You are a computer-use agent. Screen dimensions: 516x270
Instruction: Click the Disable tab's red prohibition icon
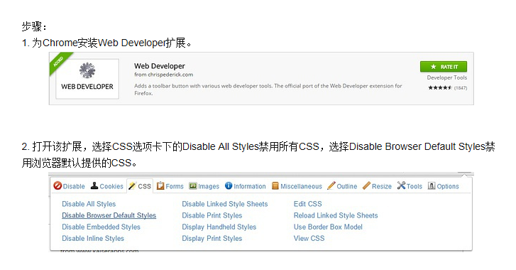coord(57,185)
